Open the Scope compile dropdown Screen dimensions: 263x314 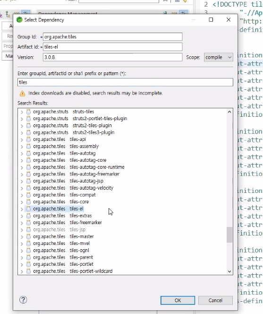(219, 57)
